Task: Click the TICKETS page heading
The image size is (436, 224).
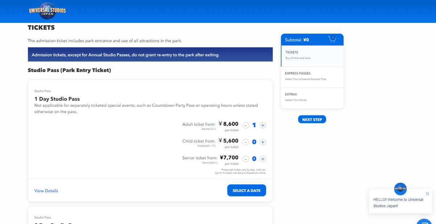Action: click(41, 28)
